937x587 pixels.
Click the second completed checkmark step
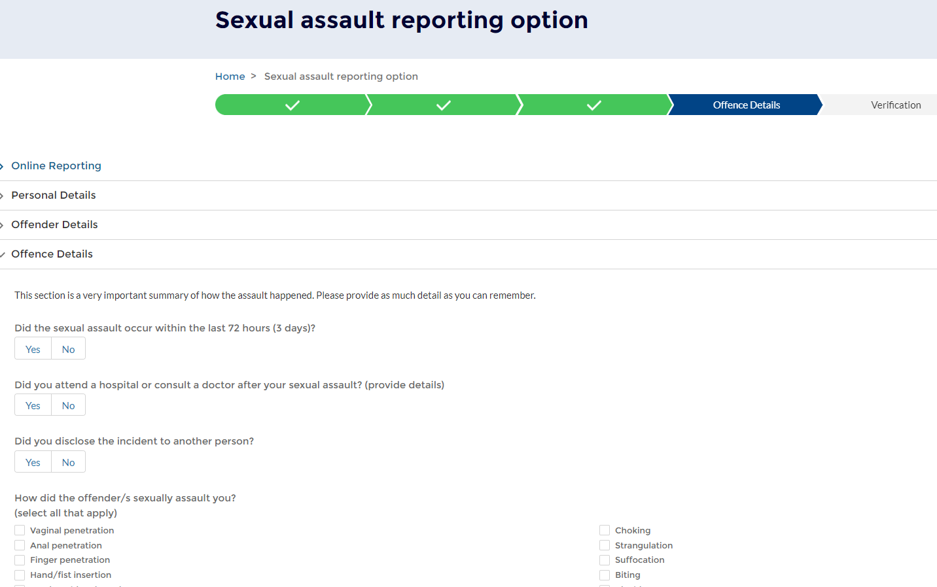pos(443,105)
